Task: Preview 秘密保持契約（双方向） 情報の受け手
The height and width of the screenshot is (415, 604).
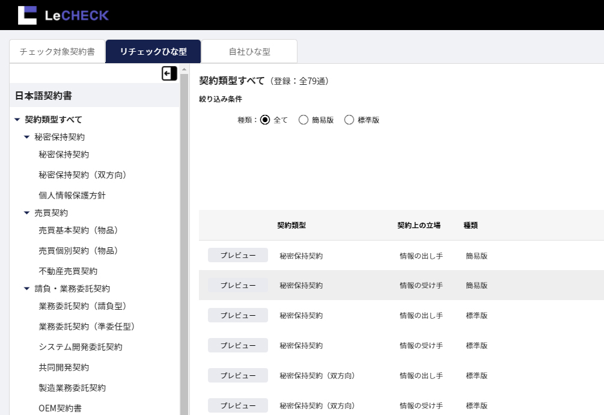Action: coord(237,405)
